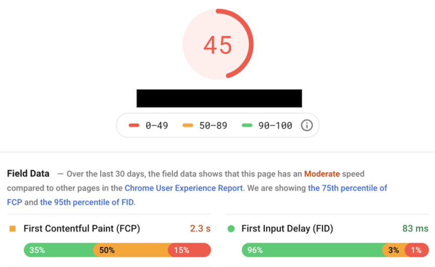Click the orange 3% FID segment
The image size is (435, 267).
pyautogui.click(x=394, y=250)
